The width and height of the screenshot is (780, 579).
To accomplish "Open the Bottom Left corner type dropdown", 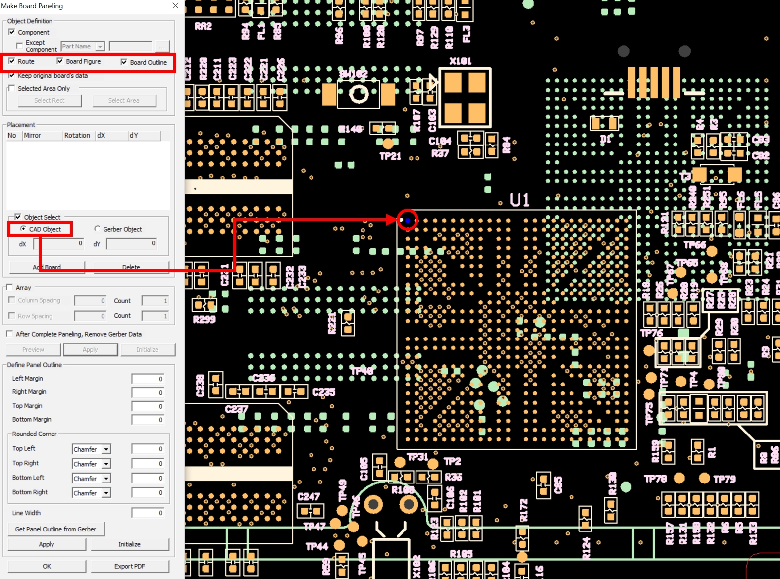I will (x=106, y=479).
